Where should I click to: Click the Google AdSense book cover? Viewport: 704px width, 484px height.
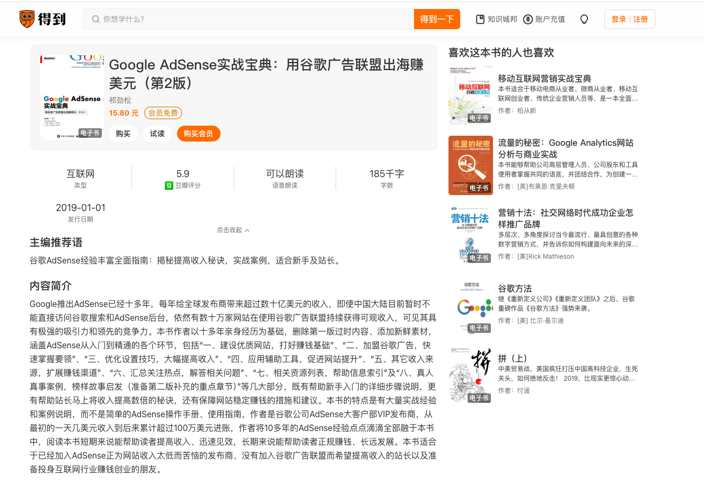point(72,98)
